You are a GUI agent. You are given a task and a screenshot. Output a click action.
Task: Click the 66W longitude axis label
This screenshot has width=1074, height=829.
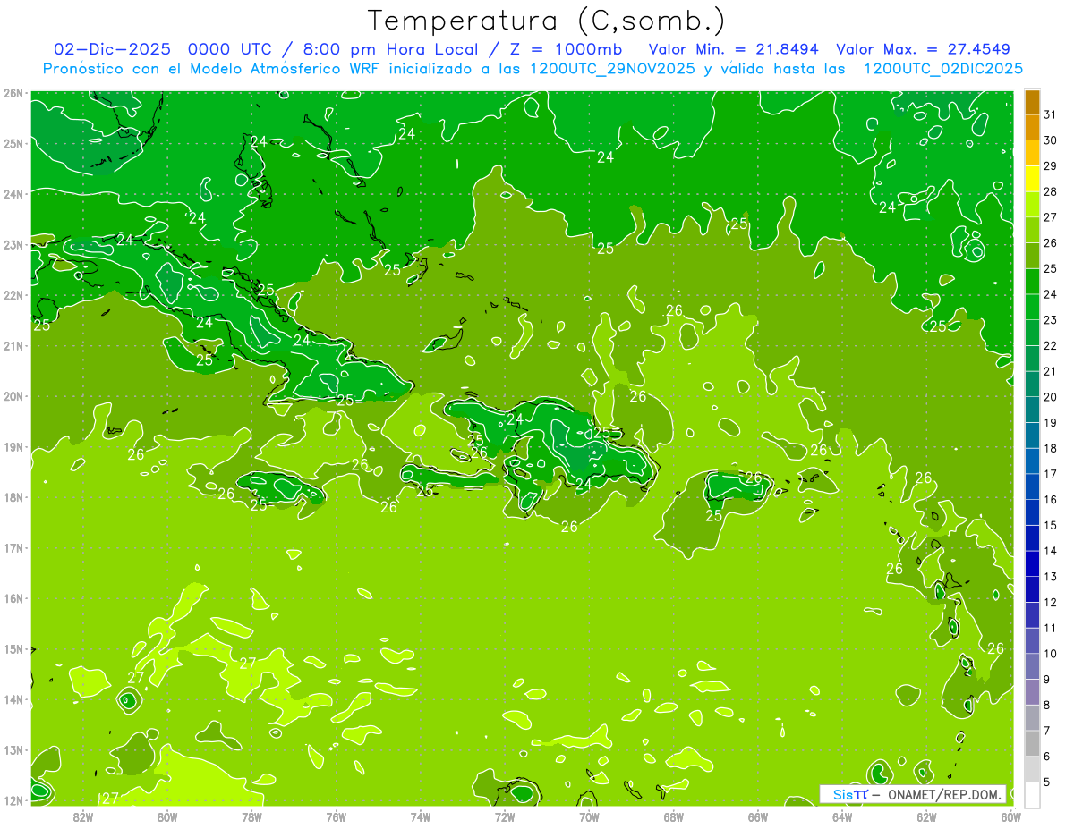point(758,816)
